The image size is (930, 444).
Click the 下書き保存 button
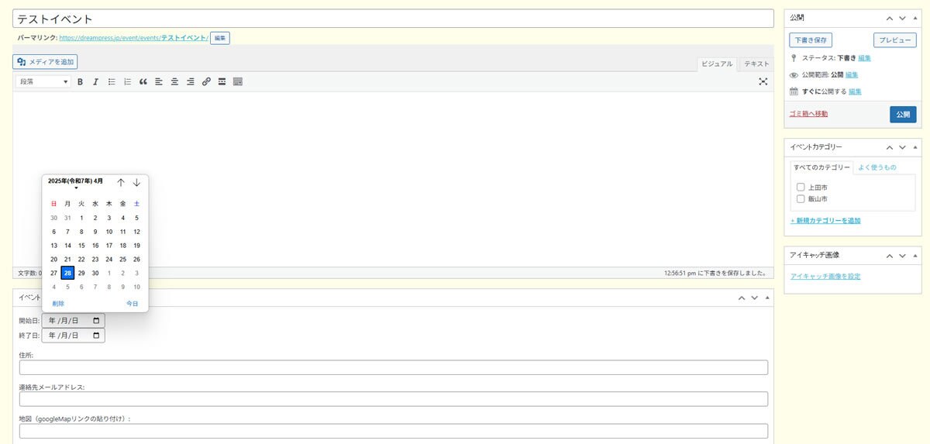click(x=811, y=40)
